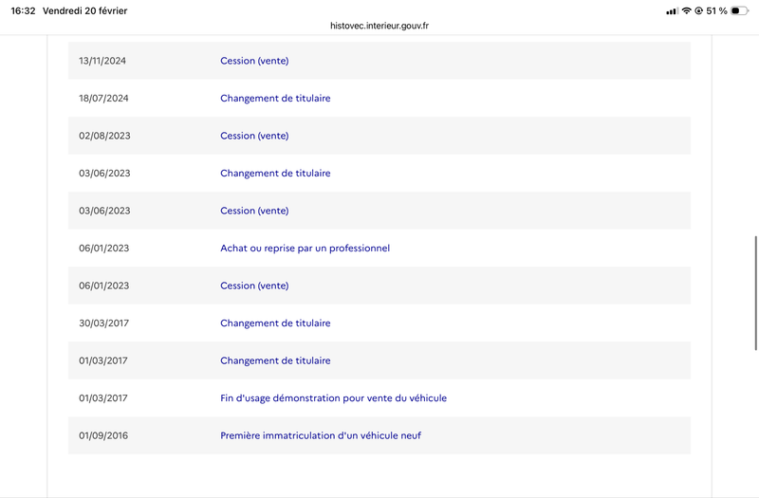Tap the histovec.interieur.gouv.fr address bar
This screenshot has width=759, height=498.
379,26
